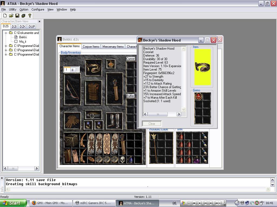
Task: Switch to the D2I tab
Action: [x=14, y=27]
